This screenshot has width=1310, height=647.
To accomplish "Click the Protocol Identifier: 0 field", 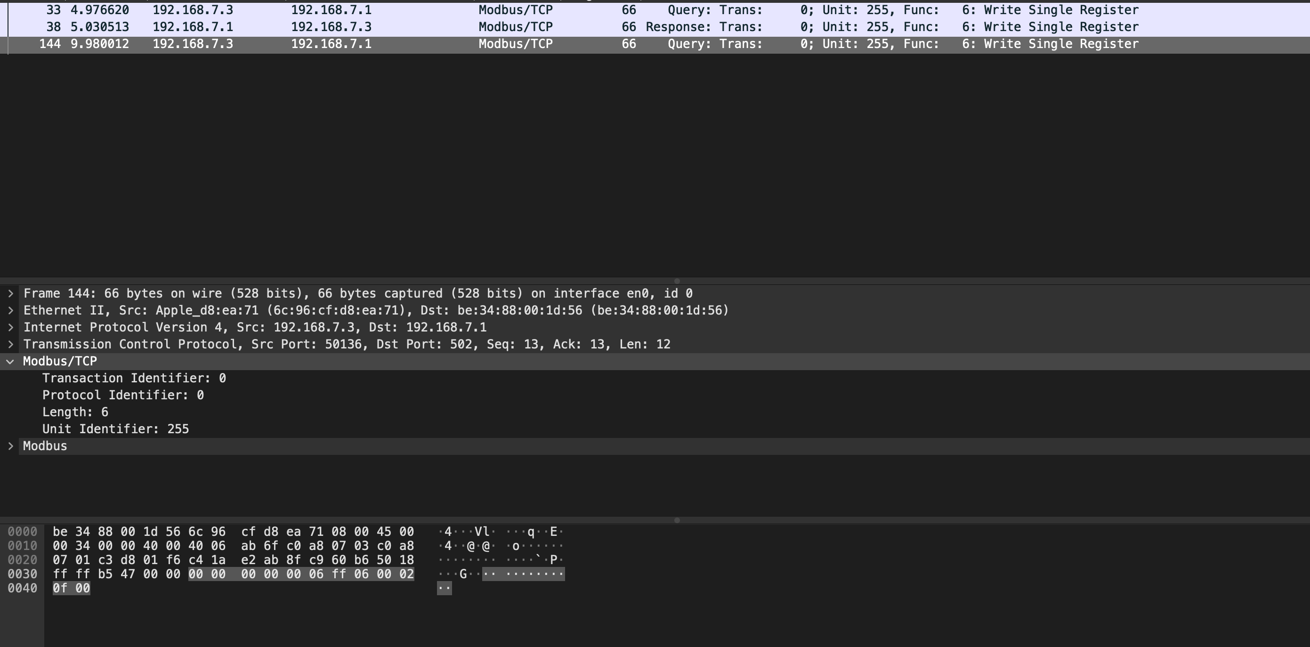I will click(122, 395).
